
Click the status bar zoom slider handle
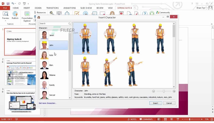pos(189,119)
